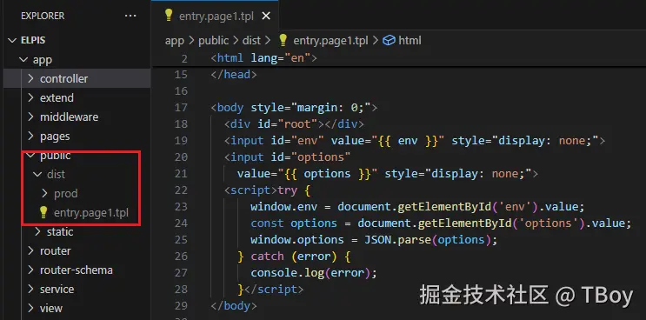Close the entry.page1.tpl editor tab
The width and height of the screenshot is (646, 320).
tap(266, 16)
